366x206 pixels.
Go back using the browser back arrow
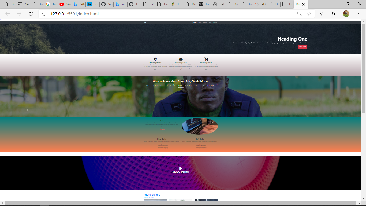point(8,14)
